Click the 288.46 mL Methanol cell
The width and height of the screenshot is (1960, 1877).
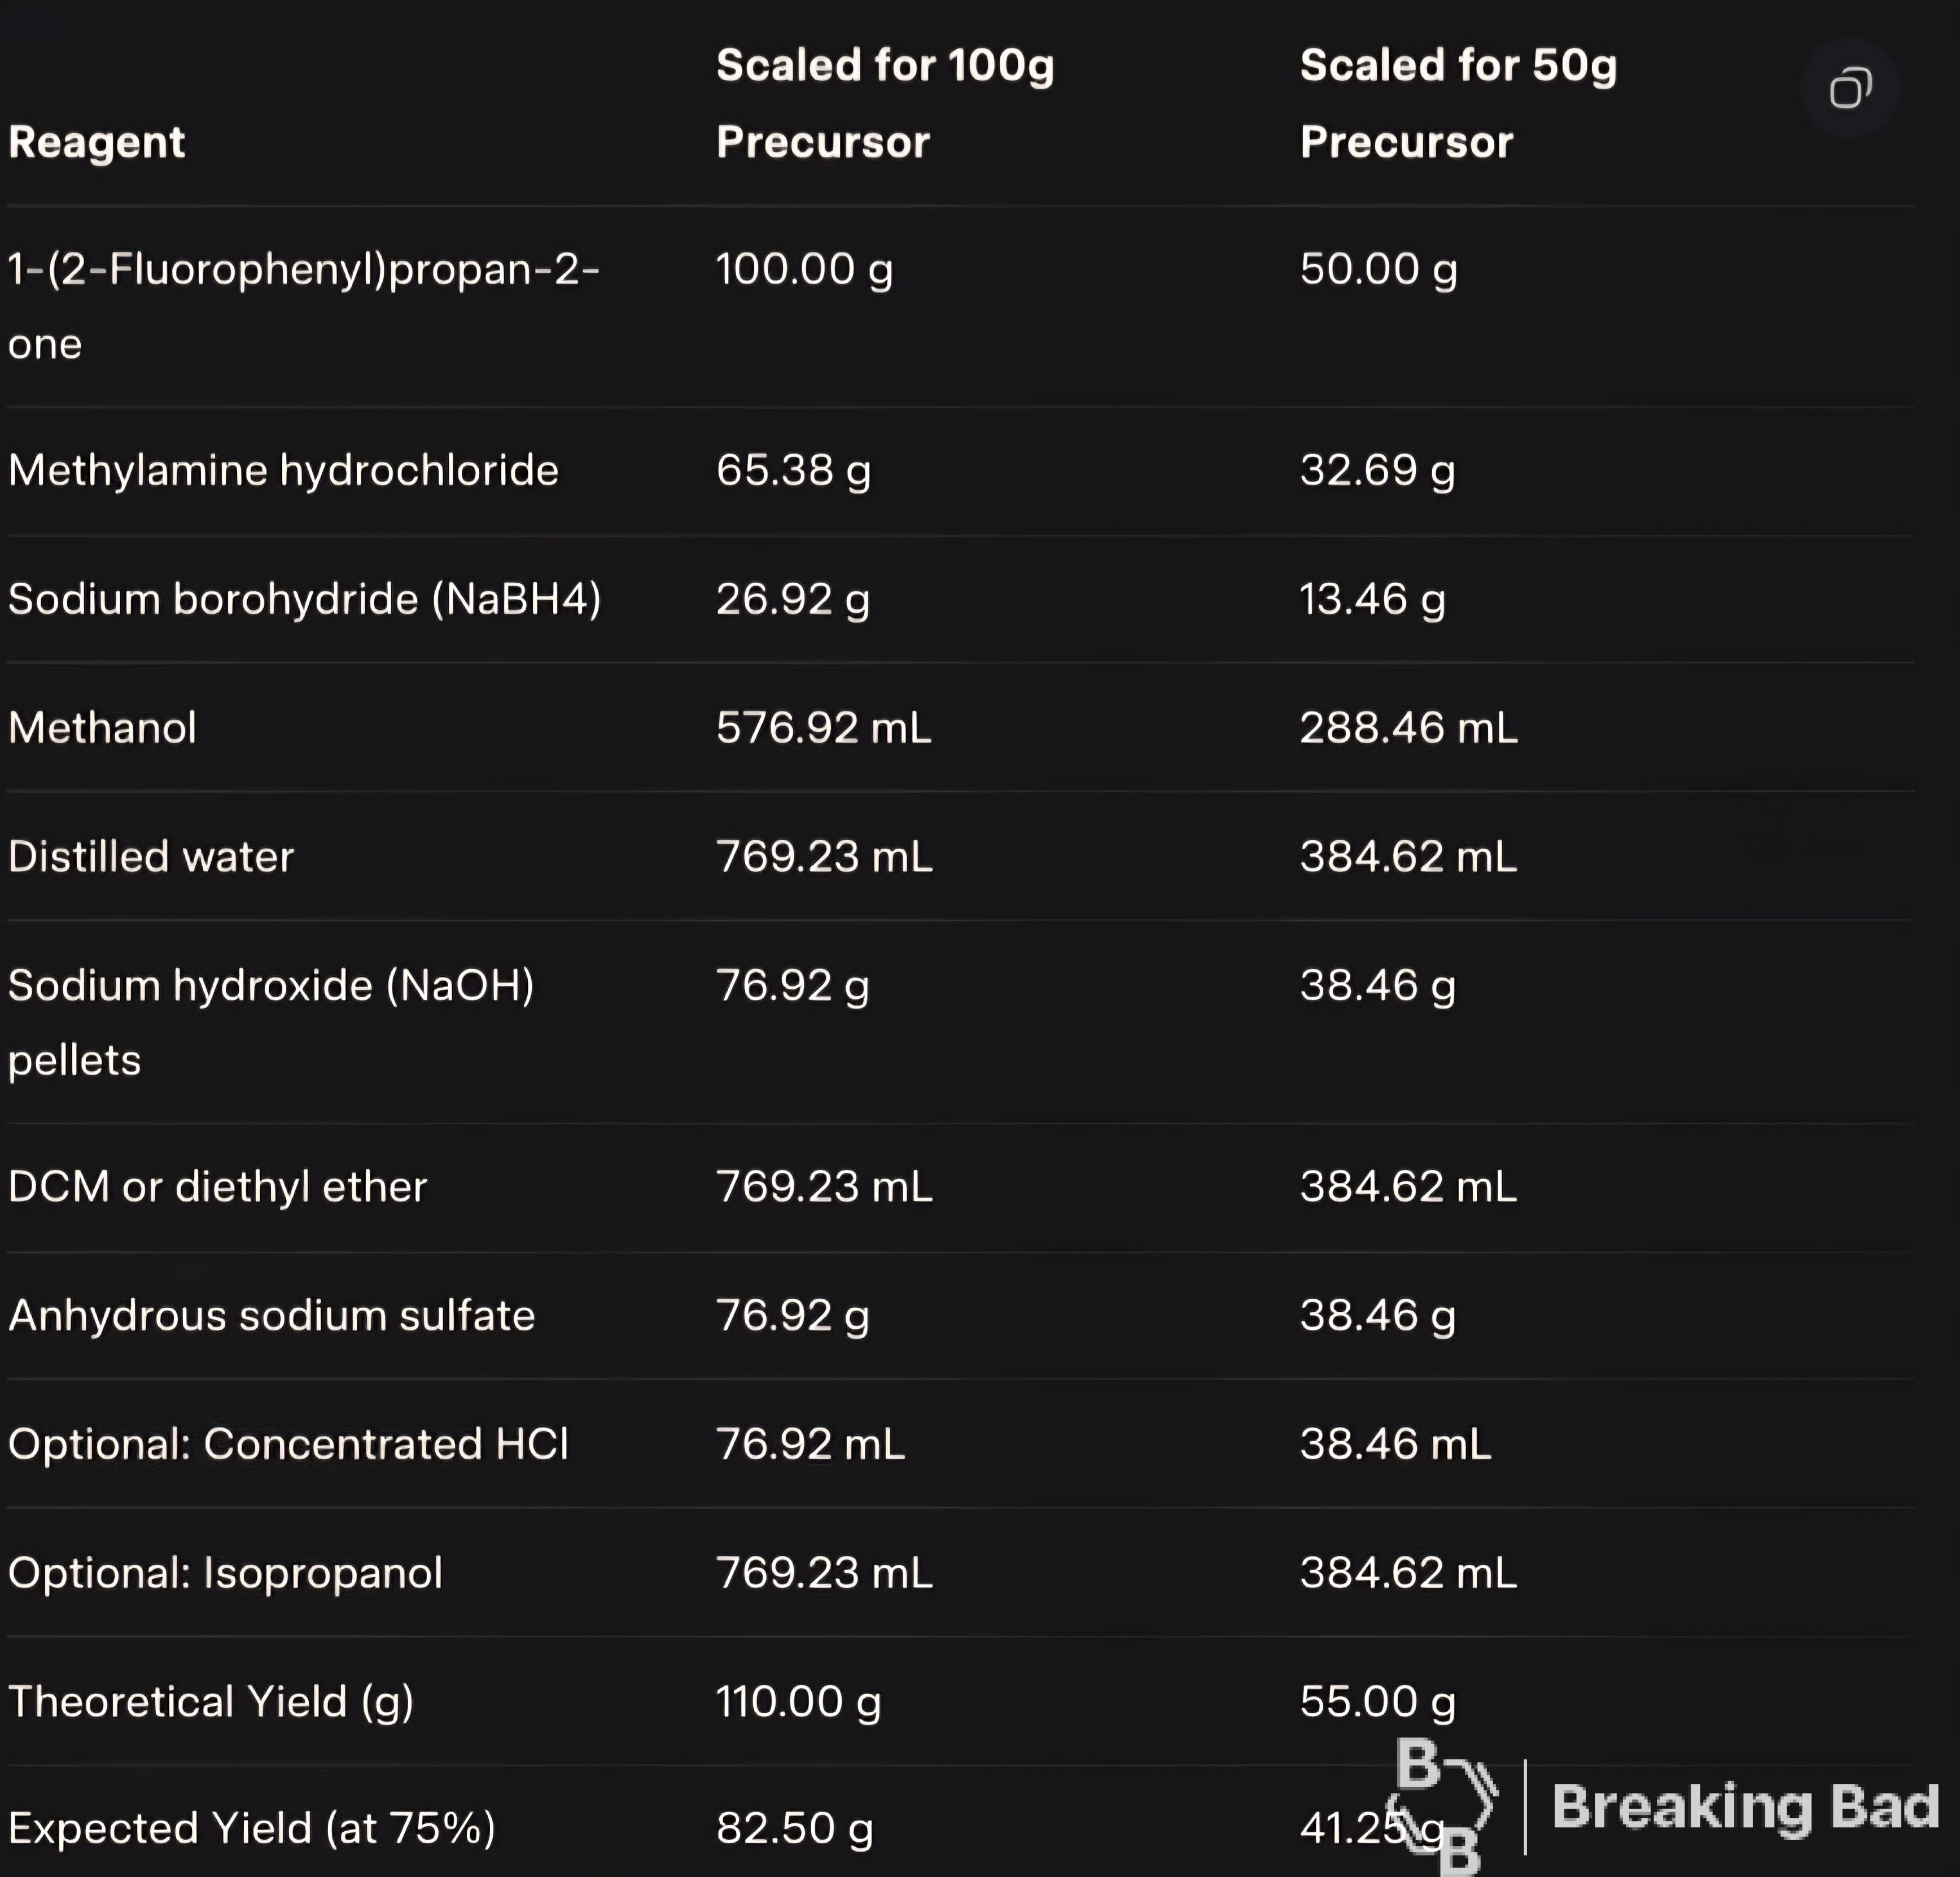coord(1408,727)
